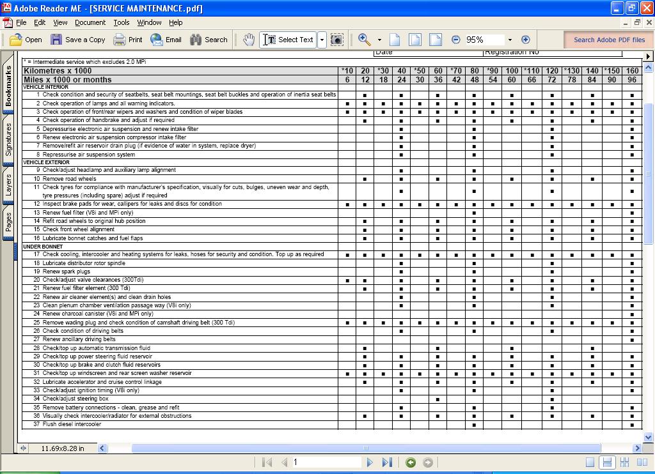Select the Hand tool
Image resolution: width=655 pixels, height=474 pixels.
[x=249, y=40]
